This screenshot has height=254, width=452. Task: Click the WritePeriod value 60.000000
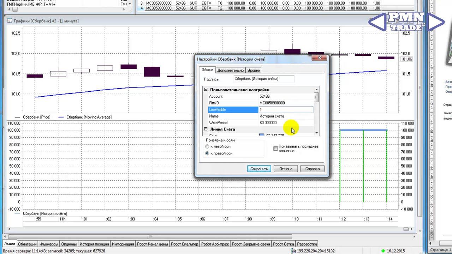[x=268, y=123]
